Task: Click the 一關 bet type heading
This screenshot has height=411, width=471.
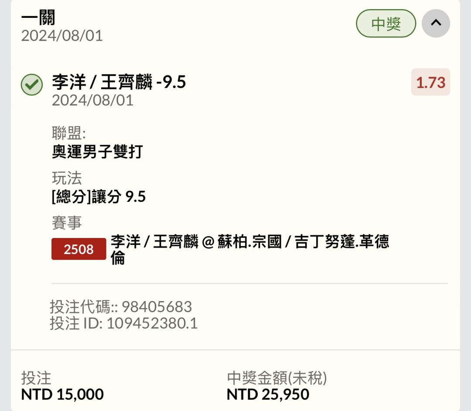Action: 38,17
